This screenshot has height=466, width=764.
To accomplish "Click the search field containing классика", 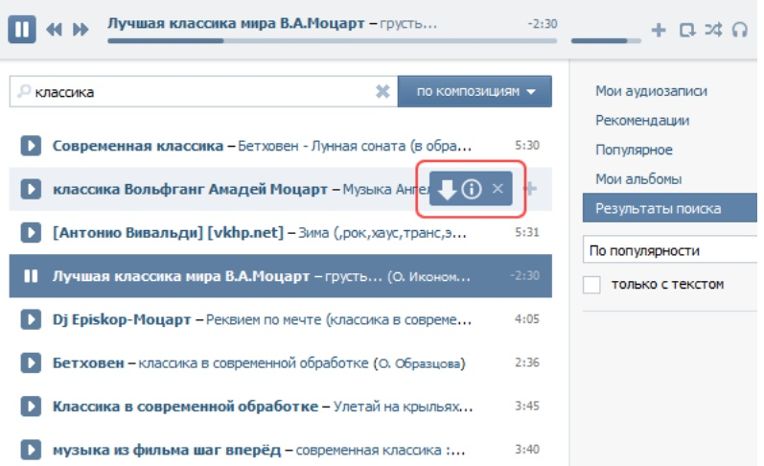I will 203,91.
